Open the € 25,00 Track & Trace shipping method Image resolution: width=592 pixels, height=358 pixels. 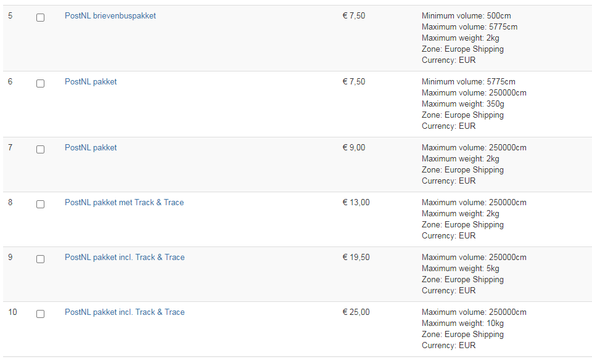[x=125, y=312]
